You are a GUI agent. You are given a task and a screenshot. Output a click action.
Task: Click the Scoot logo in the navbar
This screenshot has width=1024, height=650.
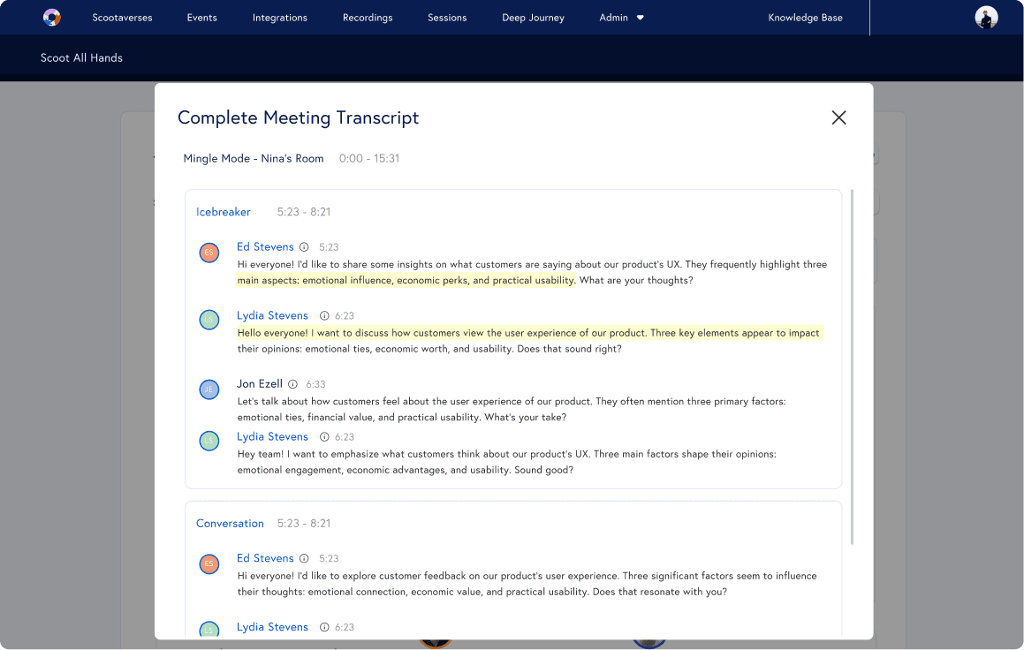(x=52, y=18)
